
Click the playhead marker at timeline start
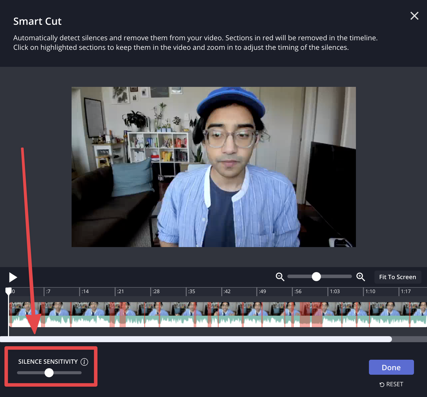pos(9,291)
